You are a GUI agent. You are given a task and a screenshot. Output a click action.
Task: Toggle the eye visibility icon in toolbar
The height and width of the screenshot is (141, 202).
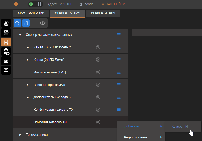tap(43, 23)
